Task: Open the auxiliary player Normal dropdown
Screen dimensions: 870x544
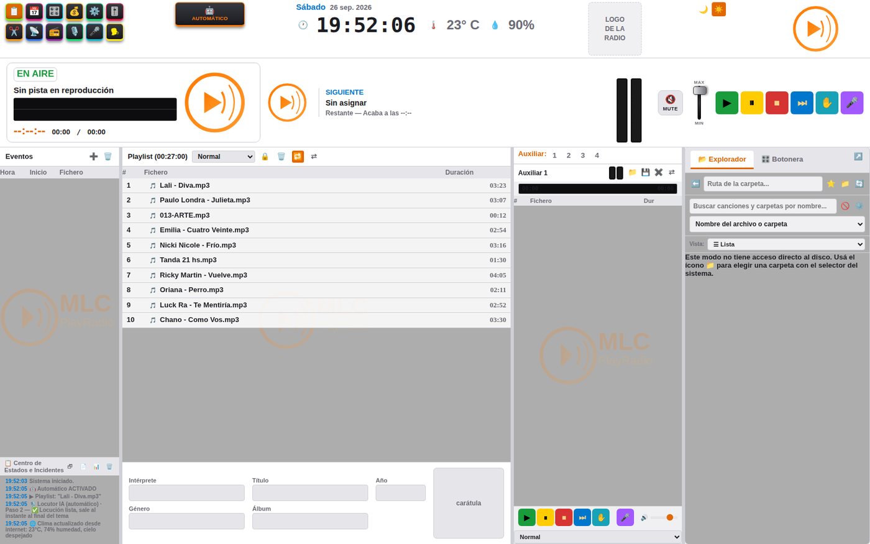Action: [x=598, y=537]
